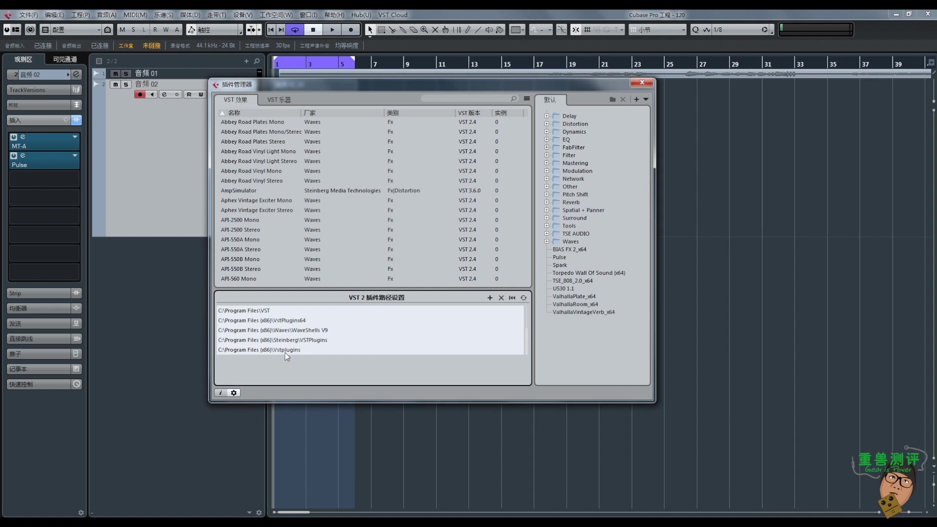This screenshot has height=527, width=937.
Task: Expand the Delay folder
Action: [x=547, y=116]
